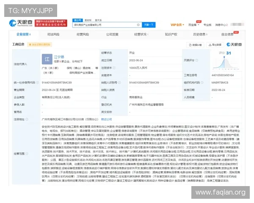
Task: Switch to the 经营风险 tab
Action: click(x=83, y=34)
